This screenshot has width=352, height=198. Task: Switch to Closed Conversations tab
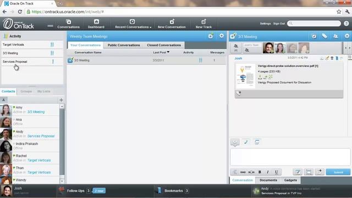click(164, 45)
